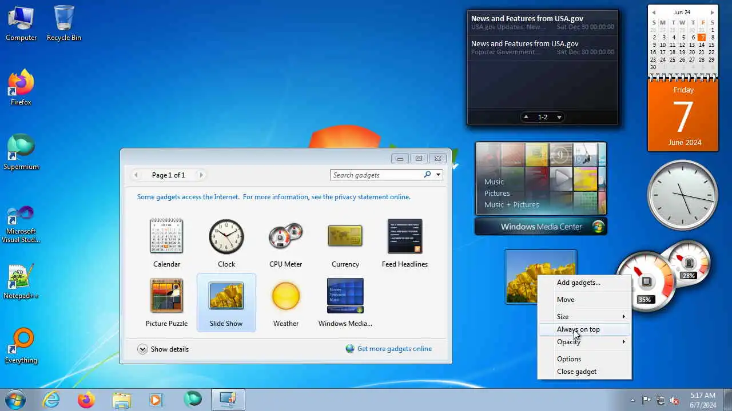Screen dimensions: 732x411
Task: Launch Firefox from the taskbar
Action: pos(86,400)
